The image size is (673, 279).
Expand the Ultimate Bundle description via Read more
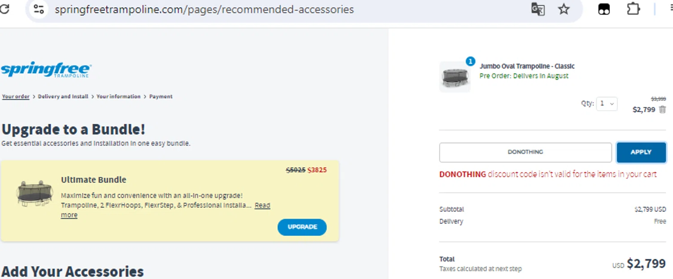pos(165,210)
